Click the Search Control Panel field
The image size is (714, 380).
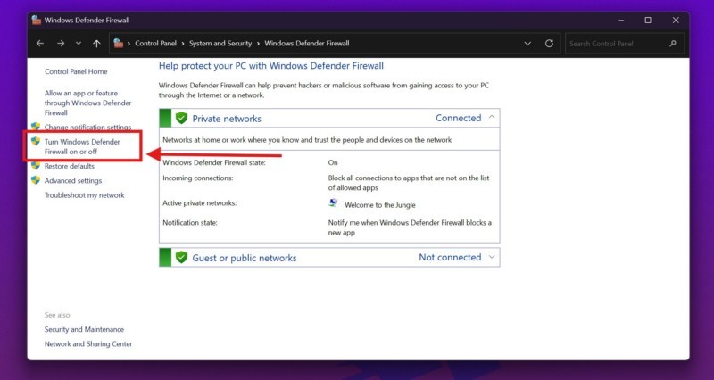616,43
